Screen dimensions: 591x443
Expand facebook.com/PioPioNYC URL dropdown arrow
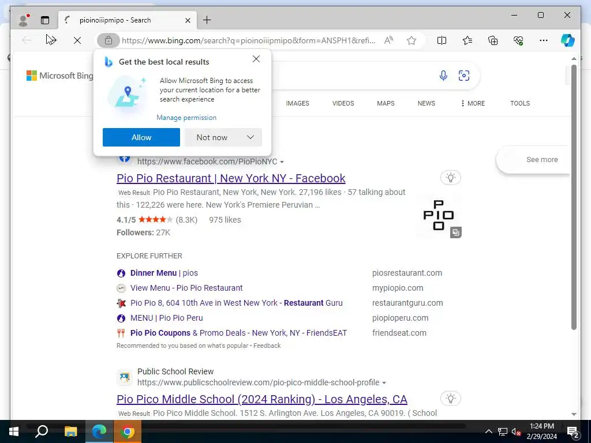[x=282, y=162]
